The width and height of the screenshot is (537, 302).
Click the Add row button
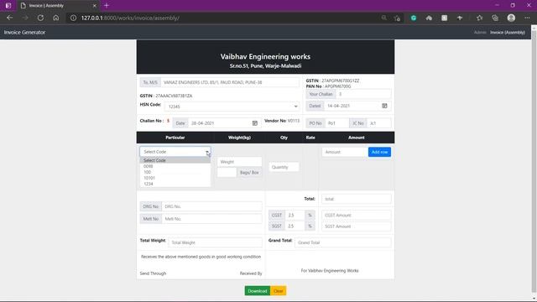[379, 152]
